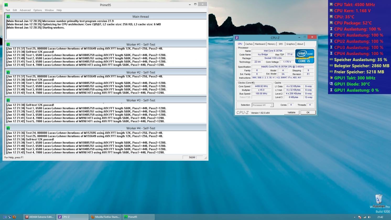The height and width of the screenshot is (220, 391).
Task: Open the Options menu in Prime95
Action: [x=37, y=10]
